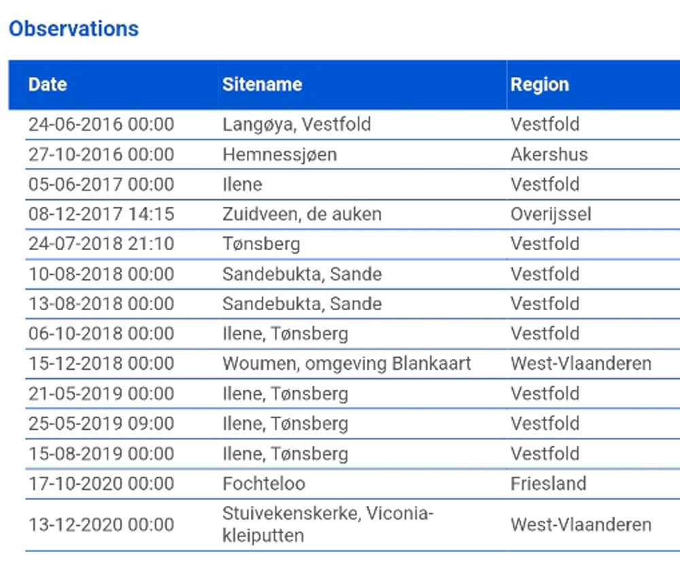
Task: Click the Date column header
Action: (48, 84)
